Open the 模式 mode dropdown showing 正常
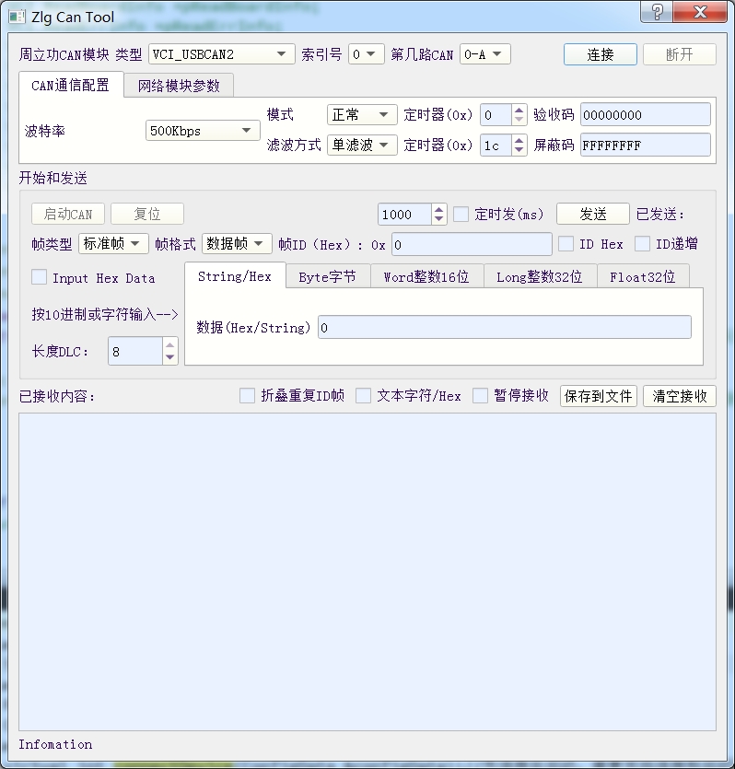Viewport: 735px width, 769px height. click(x=362, y=115)
